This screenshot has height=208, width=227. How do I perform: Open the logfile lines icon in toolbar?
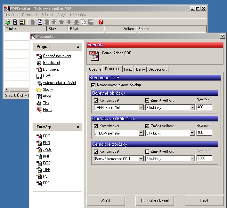pos(22,22)
